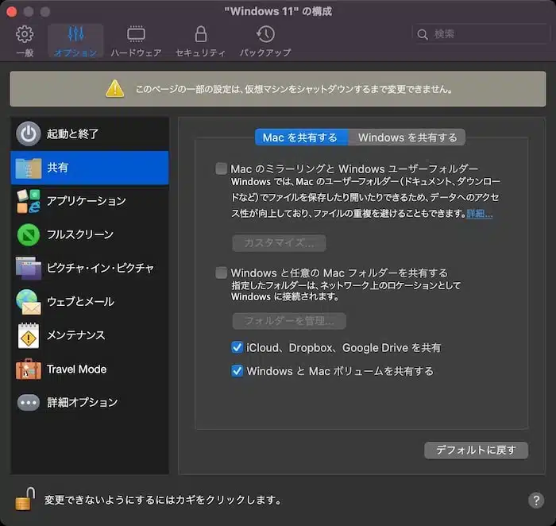Click the デフォルトに戻す button
This screenshot has width=556, height=526.
[x=476, y=450]
